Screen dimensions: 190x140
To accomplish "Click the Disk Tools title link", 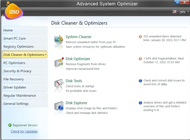I will coord(74,81).
